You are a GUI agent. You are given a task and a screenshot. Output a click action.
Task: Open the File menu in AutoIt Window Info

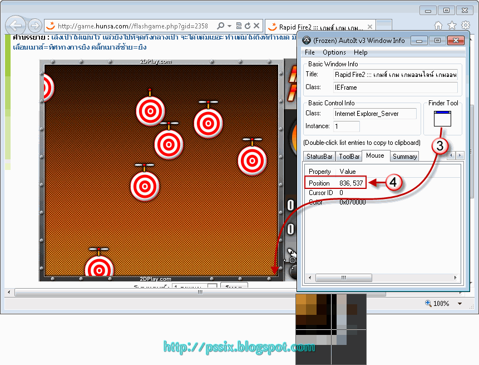(x=310, y=52)
